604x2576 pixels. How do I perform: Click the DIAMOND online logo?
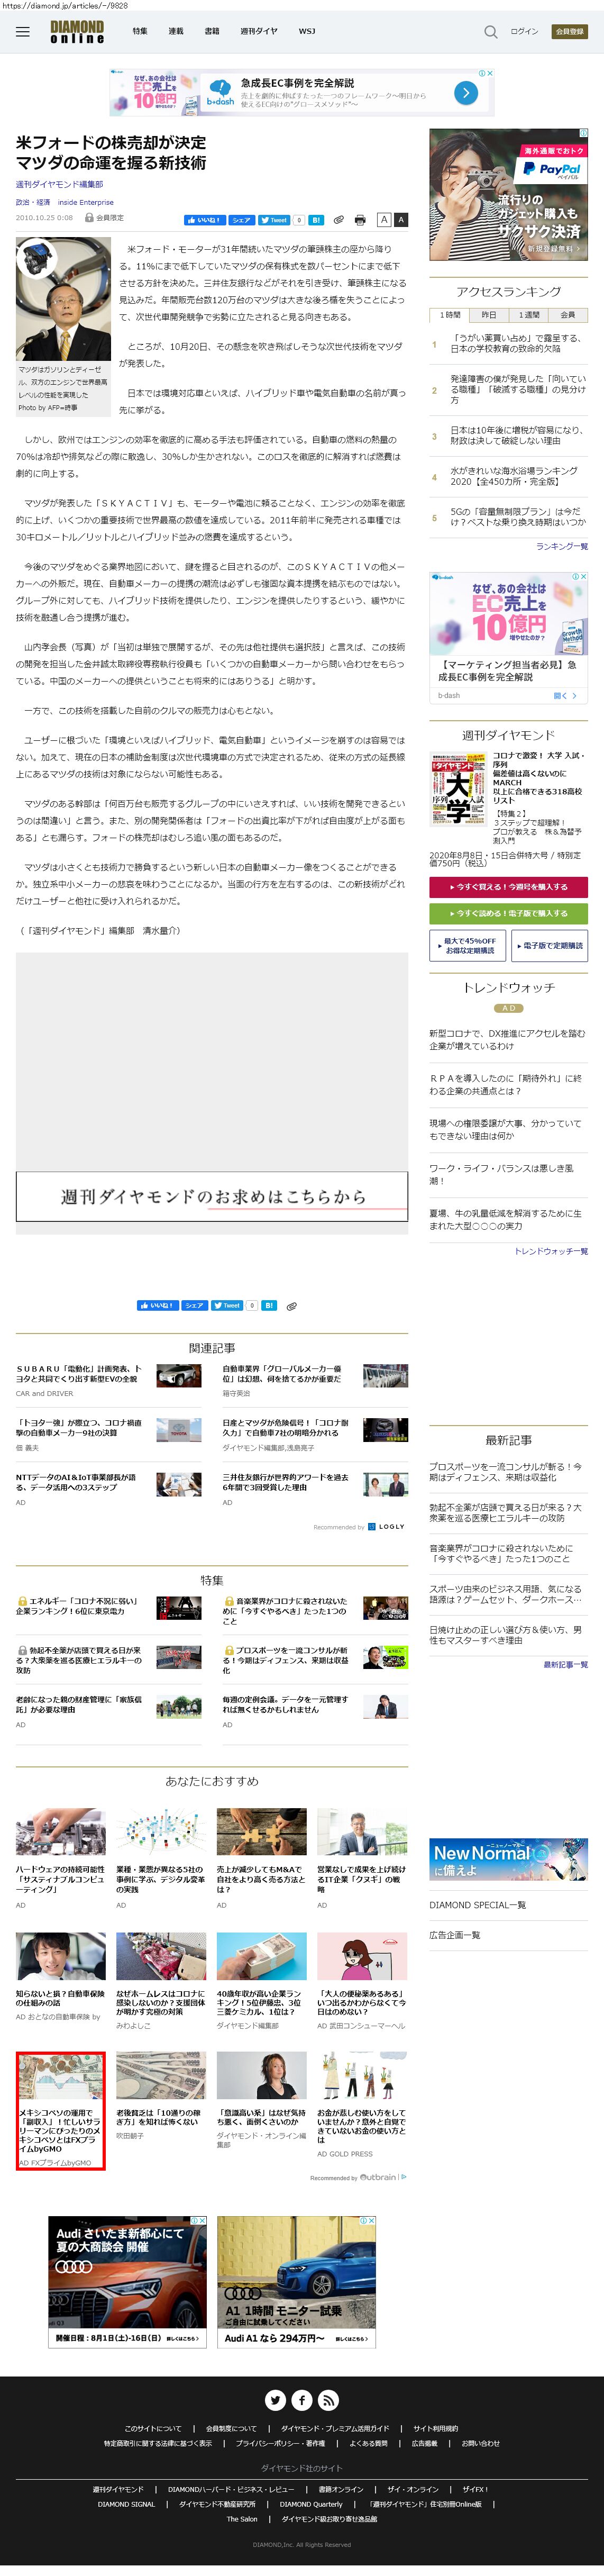(77, 32)
